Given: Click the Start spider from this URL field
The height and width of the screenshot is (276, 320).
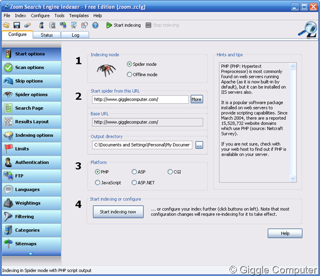Looking at the screenshot, I should tap(140, 100).
